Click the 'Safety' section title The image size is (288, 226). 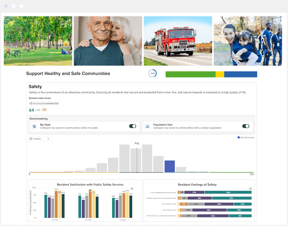click(x=35, y=87)
